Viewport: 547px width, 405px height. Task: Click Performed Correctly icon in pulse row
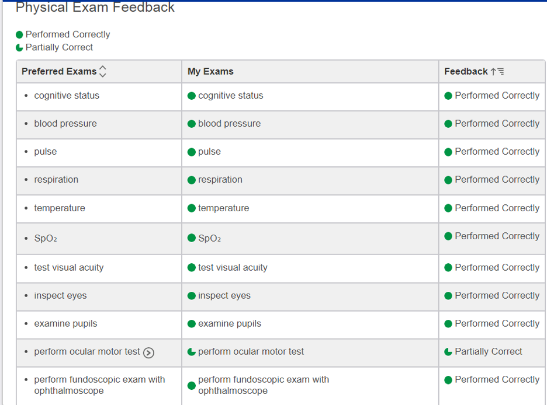click(x=448, y=152)
